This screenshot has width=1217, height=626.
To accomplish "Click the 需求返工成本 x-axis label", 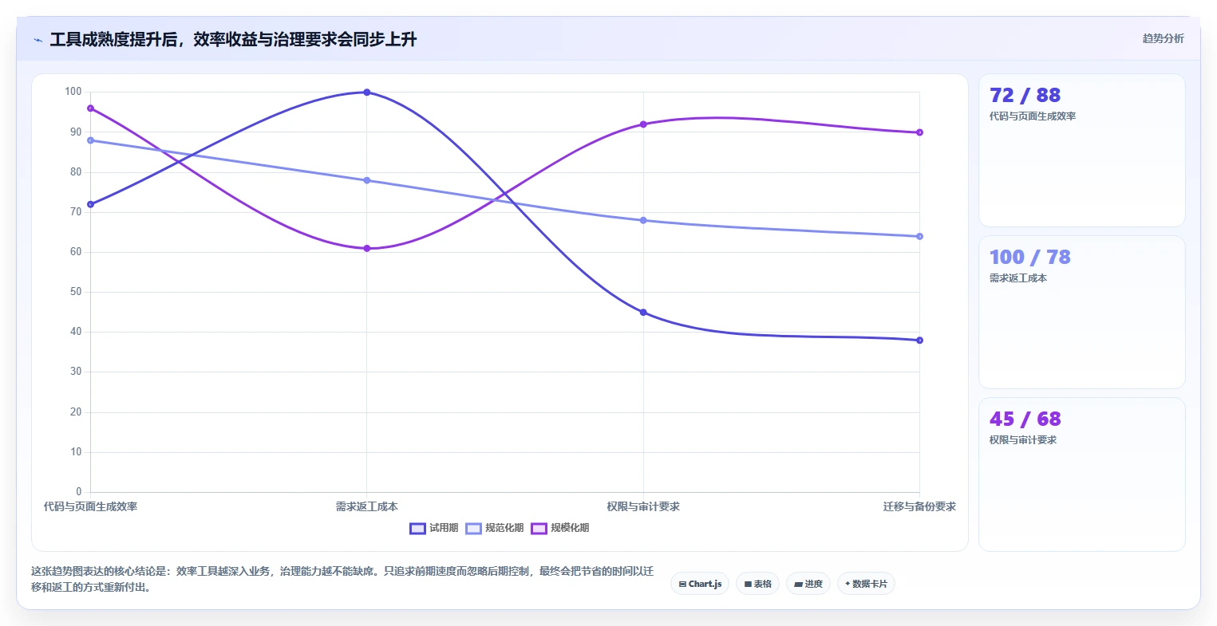I will pyautogui.click(x=367, y=506).
